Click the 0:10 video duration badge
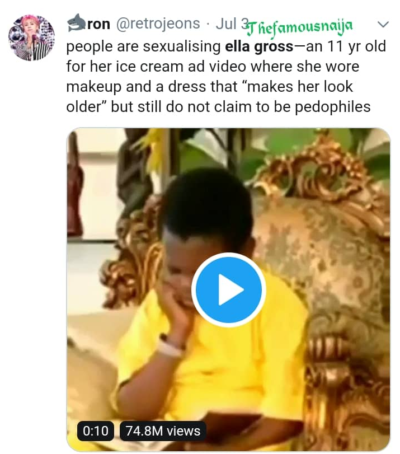The height and width of the screenshot is (454, 400). tap(96, 430)
